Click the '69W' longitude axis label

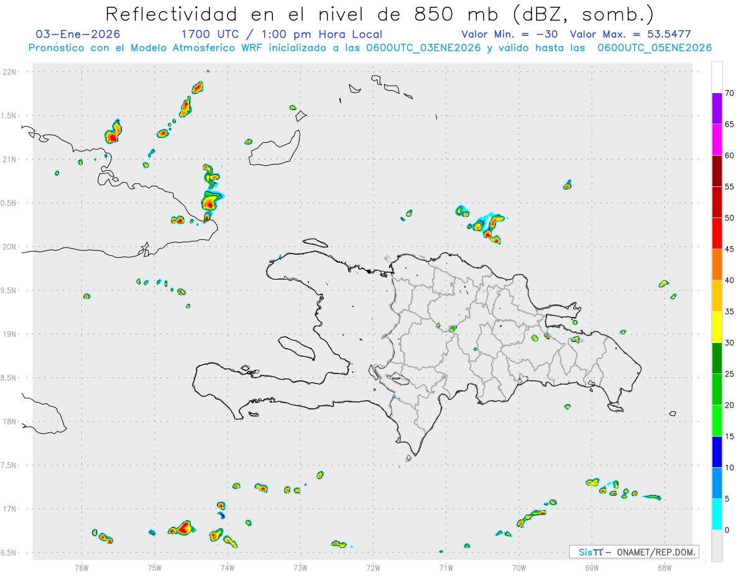(592, 567)
